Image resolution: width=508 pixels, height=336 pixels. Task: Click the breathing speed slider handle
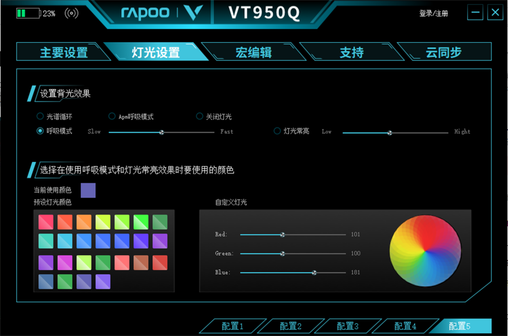161,132
